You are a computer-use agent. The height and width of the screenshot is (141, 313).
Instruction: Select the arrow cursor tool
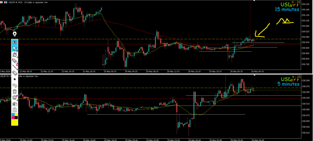(x=15, y=48)
